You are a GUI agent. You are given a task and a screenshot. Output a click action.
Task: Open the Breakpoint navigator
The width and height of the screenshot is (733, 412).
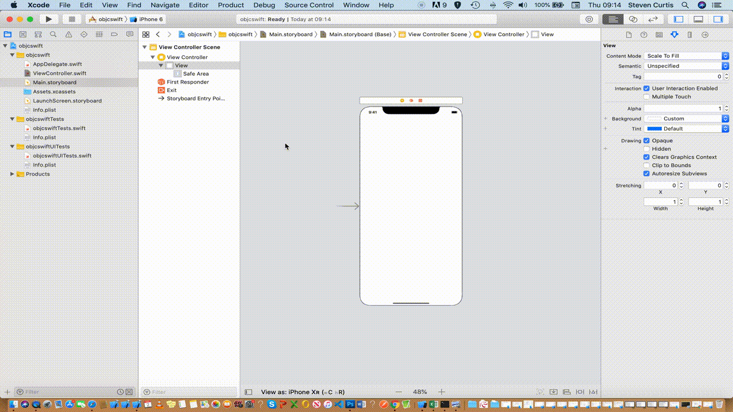pyautogui.click(x=114, y=34)
